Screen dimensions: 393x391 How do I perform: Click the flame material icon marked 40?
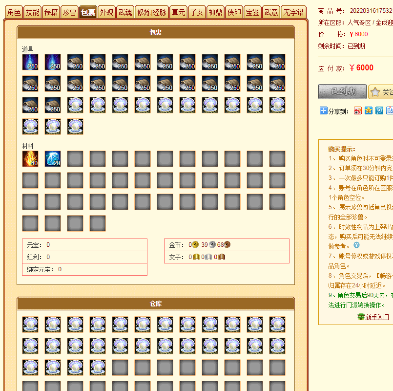coord(30,159)
